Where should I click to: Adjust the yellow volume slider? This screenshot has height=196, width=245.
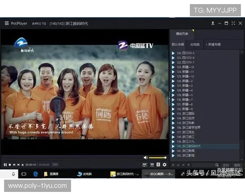(x=157, y=158)
